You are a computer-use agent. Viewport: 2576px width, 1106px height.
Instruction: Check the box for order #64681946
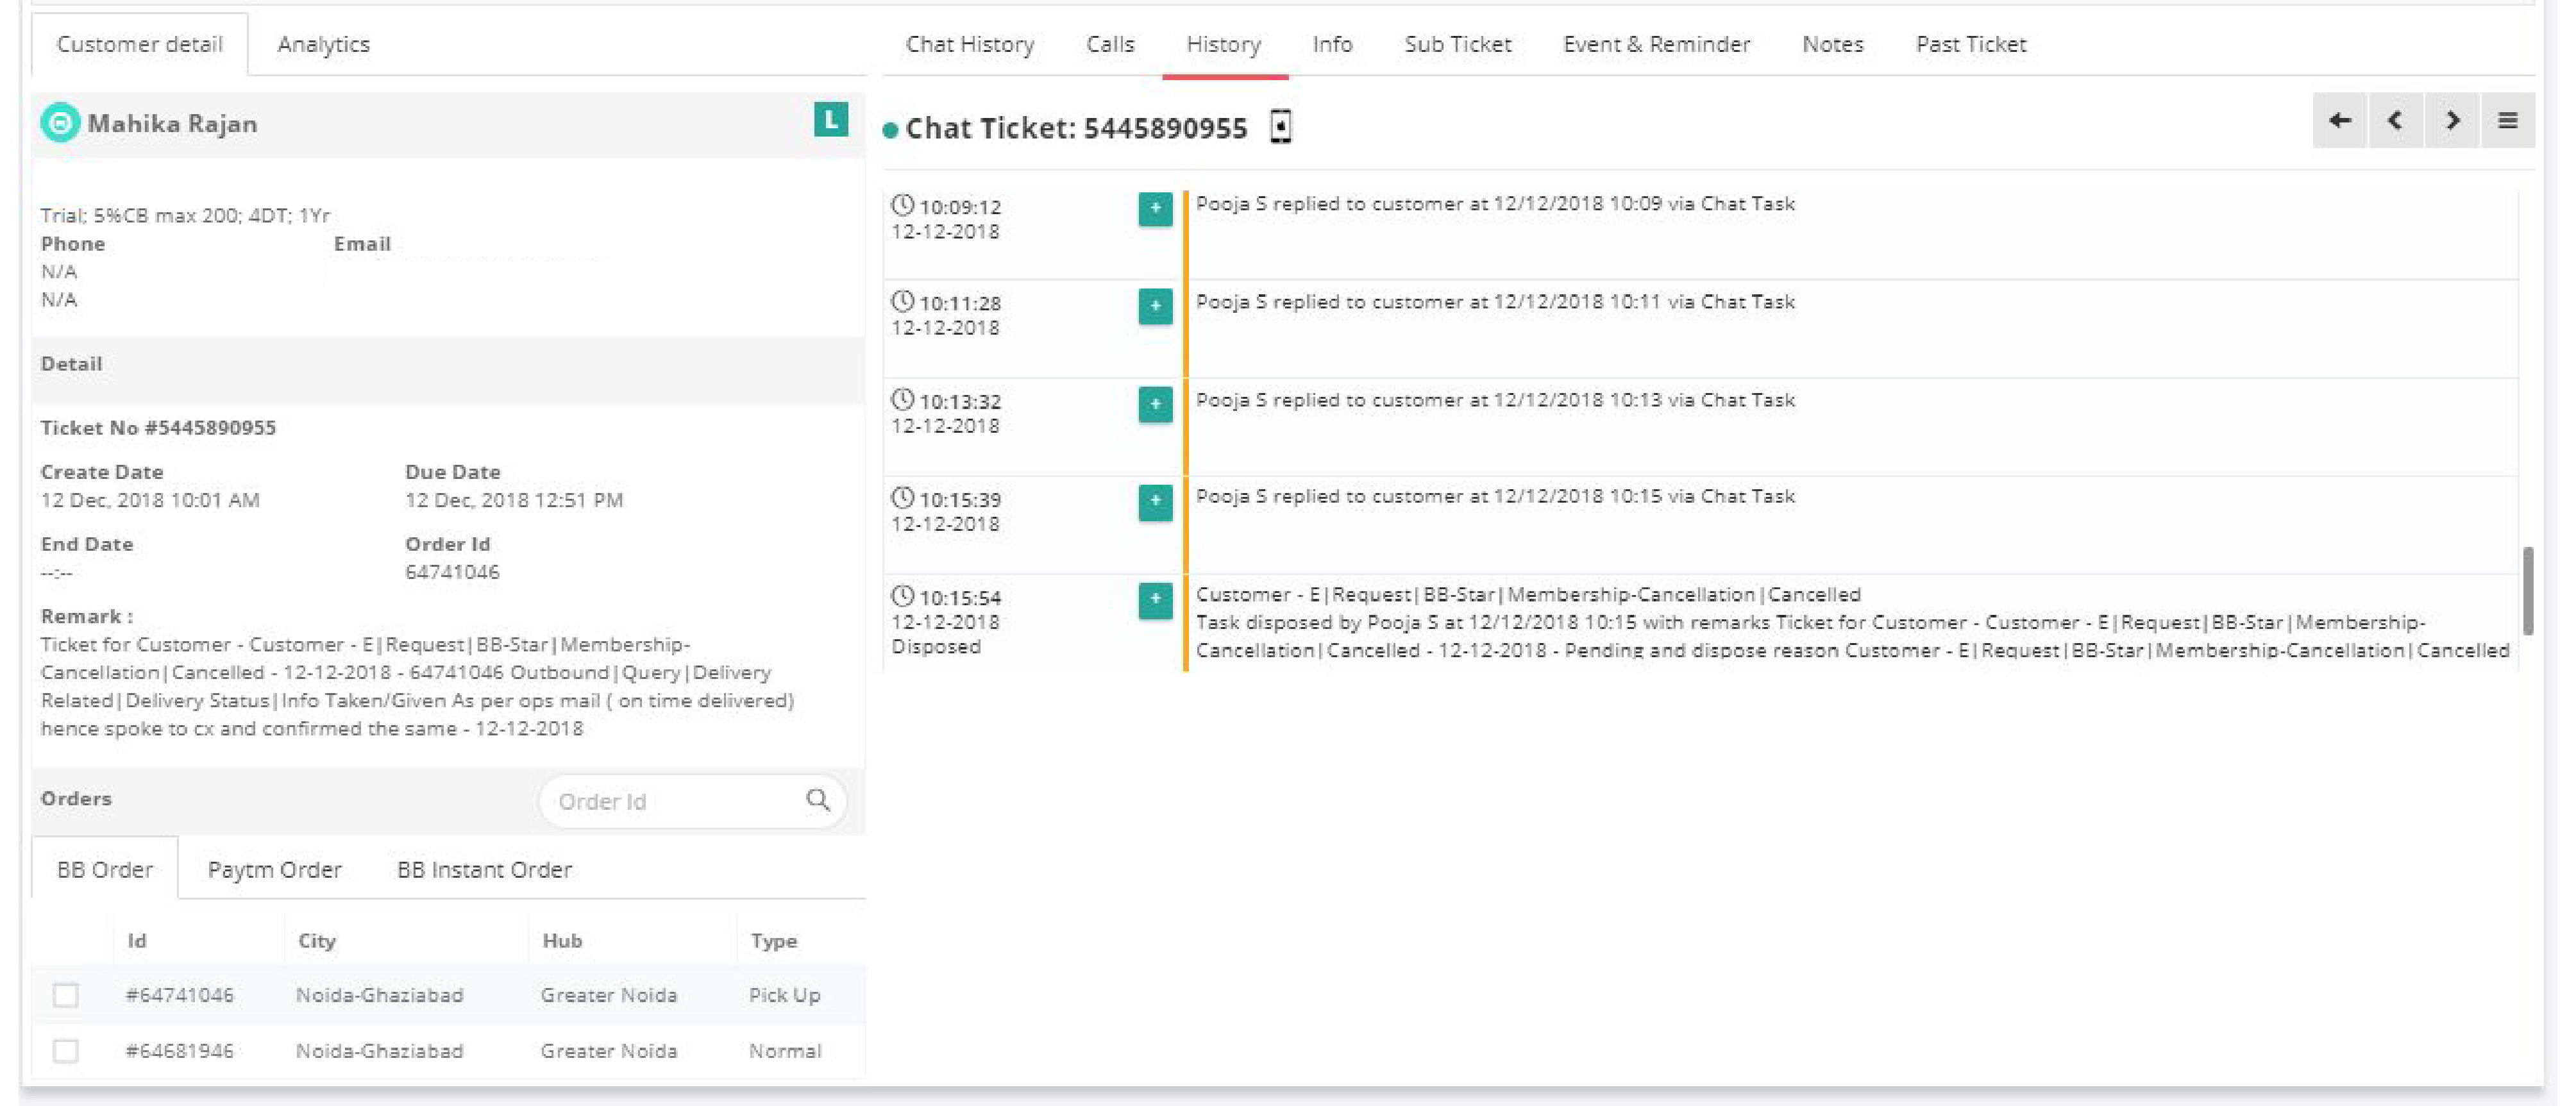pos(66,1051)
